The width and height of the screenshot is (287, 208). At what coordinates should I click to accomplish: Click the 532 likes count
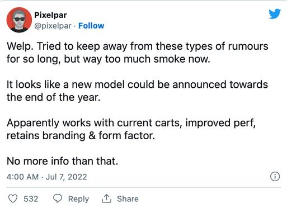coord(31,198)
